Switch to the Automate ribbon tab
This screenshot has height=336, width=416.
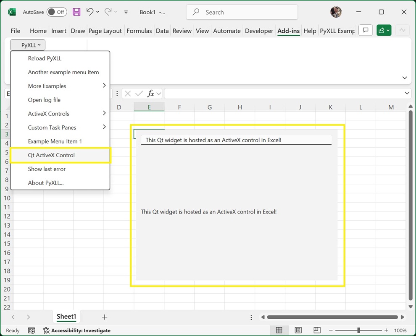click(x=227, y=31)
